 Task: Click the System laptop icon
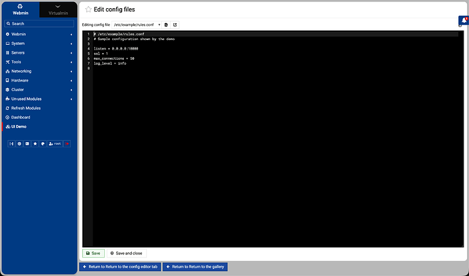[7, 44]
